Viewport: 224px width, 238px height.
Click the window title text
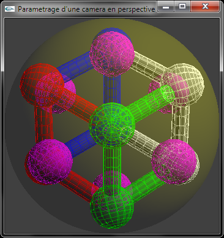86,9
